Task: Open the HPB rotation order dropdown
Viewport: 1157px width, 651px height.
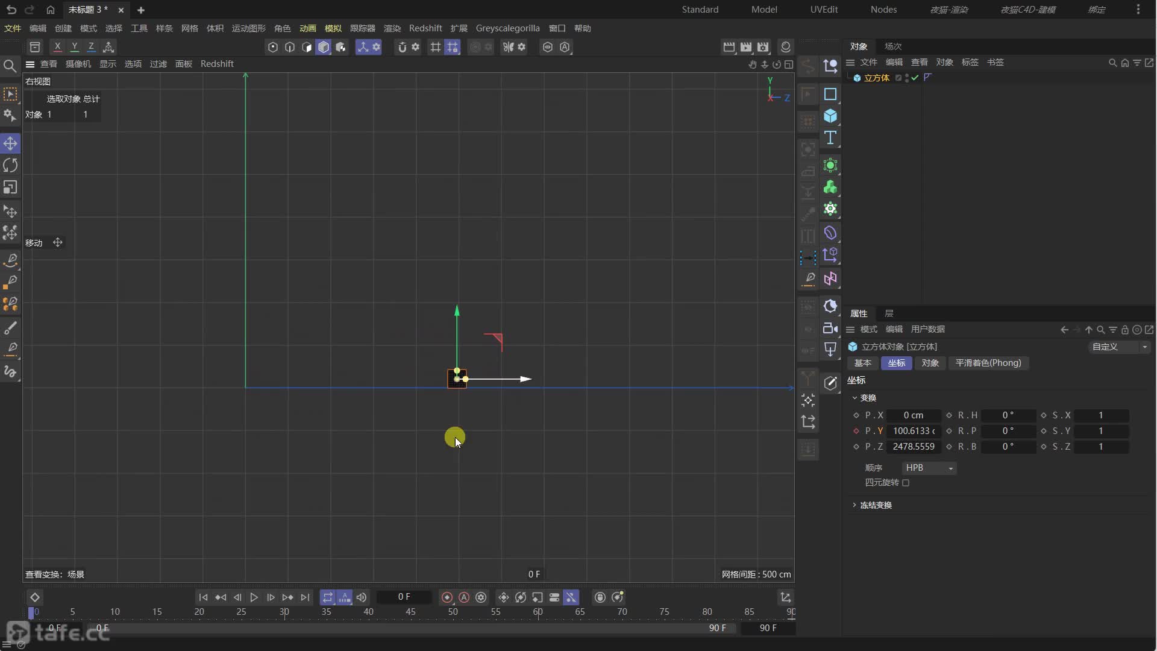Action: tap(929, 468)
